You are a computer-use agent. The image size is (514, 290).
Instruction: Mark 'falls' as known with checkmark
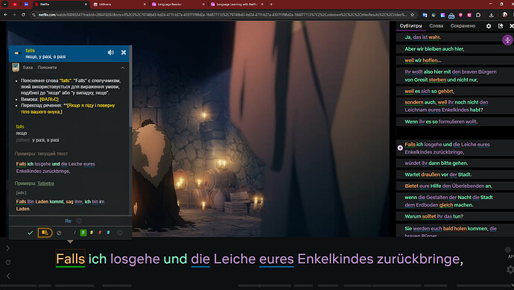(x=31, y=233)
